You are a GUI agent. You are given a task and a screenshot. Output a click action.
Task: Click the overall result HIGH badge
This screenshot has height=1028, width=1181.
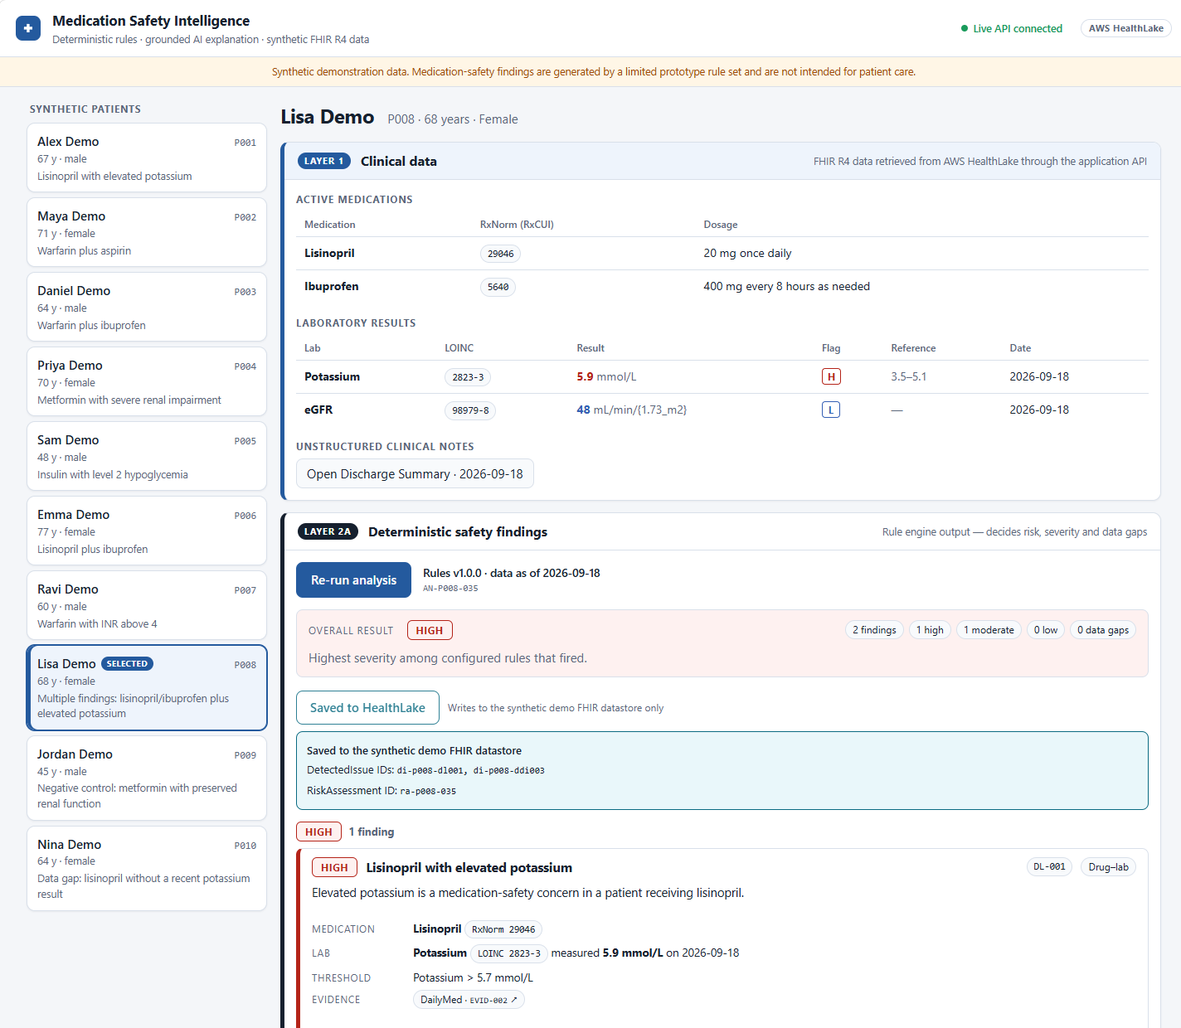click(x=430, y=630)
